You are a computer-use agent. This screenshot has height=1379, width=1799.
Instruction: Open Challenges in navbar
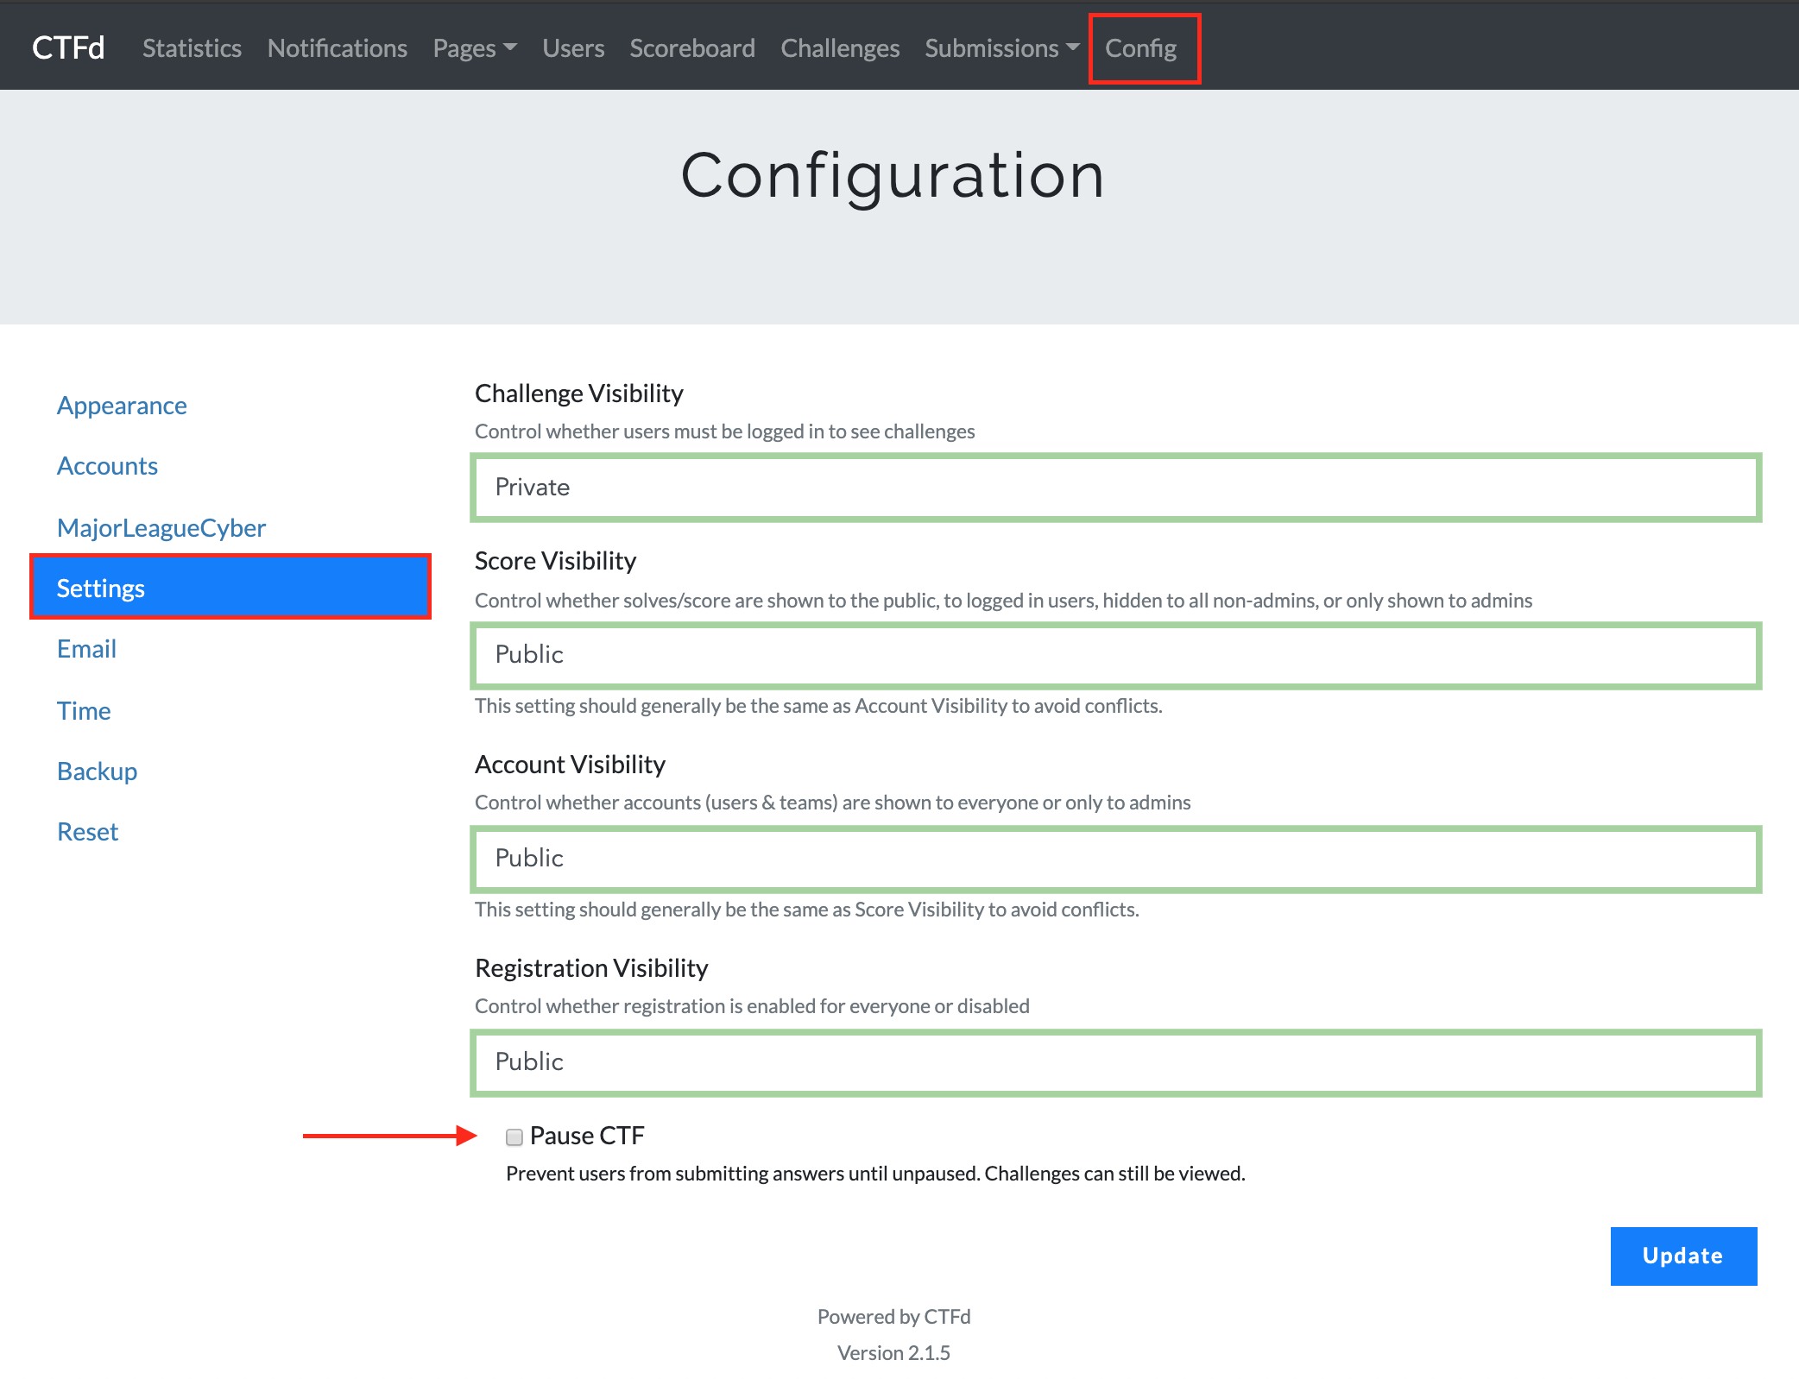tap(839, 48)
